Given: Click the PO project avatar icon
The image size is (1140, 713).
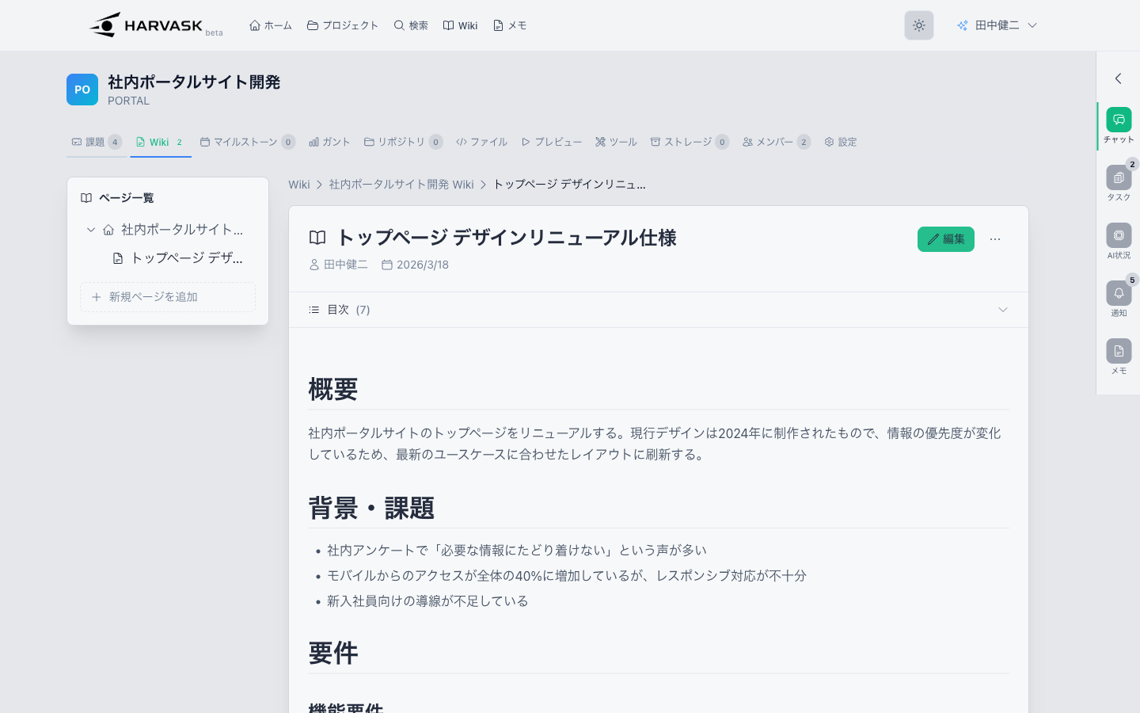Looking at the screenshot, I should click(x=82, y=90).
